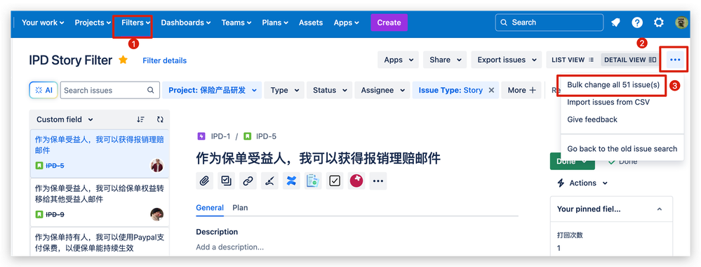The image size is (701, 267).
Task: Switch to DETAIL VIEW
Action: [630, 60]
